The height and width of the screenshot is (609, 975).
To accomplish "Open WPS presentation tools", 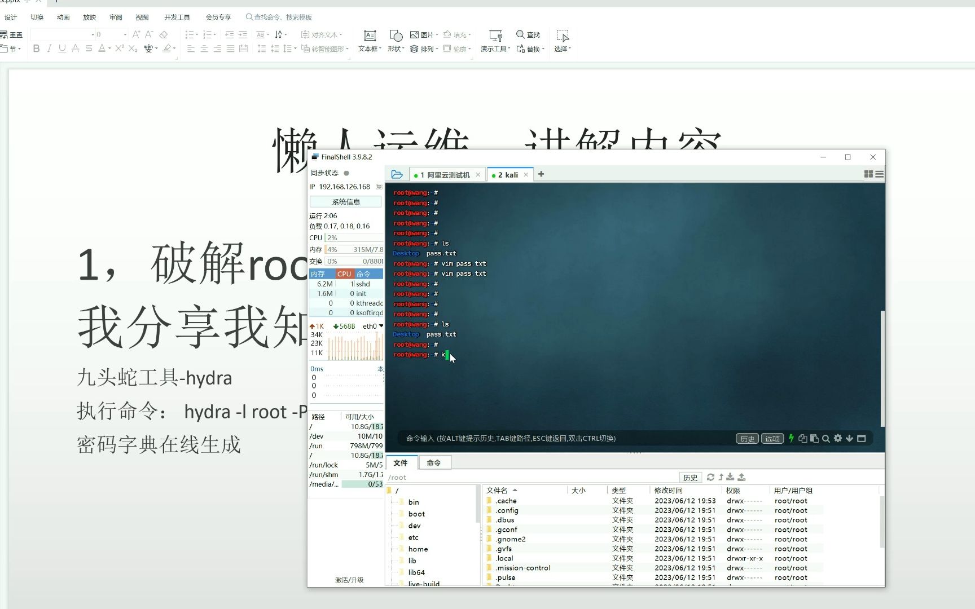I will tap(495, 41).
